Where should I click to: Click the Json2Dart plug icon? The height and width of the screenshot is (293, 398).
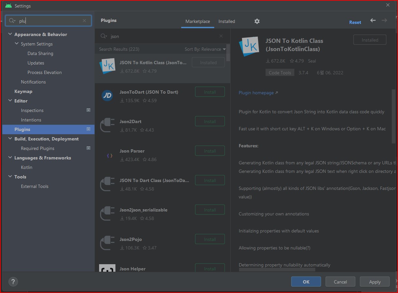pos(107,125)
